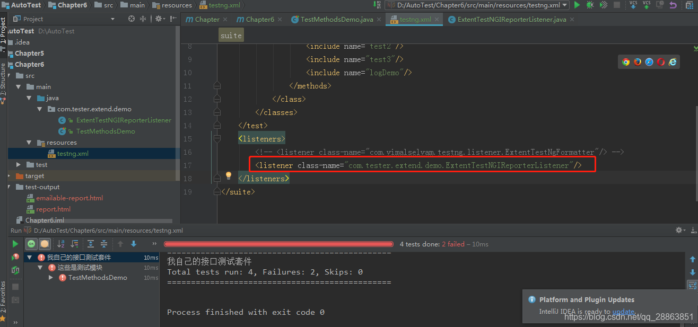Toggle Show Passed tests OK button
698x327 pixels.
click(x=31, y=244)
